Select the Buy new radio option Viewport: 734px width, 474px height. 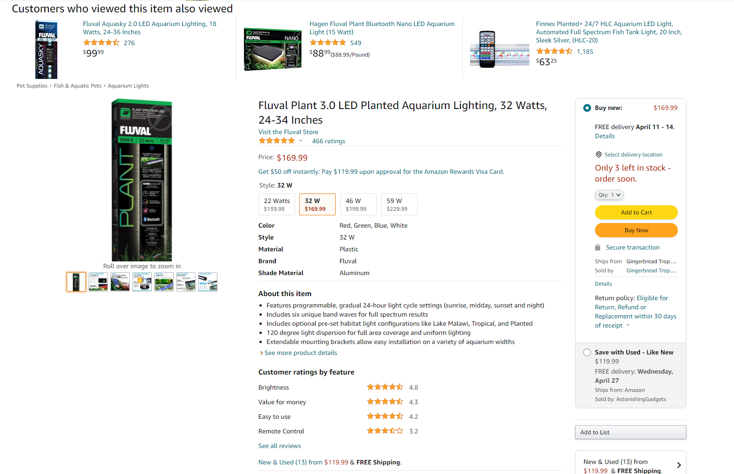click(587, 108)
